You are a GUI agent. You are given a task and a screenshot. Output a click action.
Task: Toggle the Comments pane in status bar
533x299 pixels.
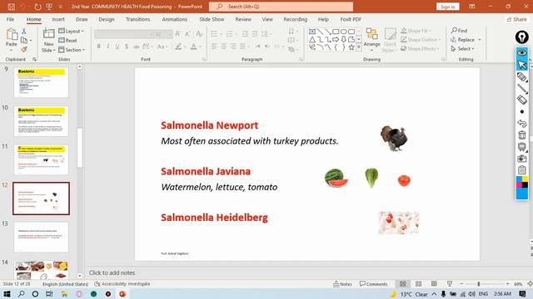coord(374,284)
